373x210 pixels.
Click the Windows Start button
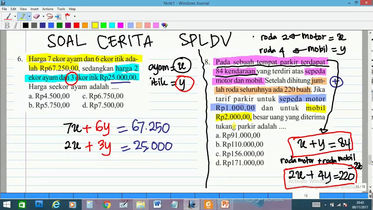(x=7, y=204)
